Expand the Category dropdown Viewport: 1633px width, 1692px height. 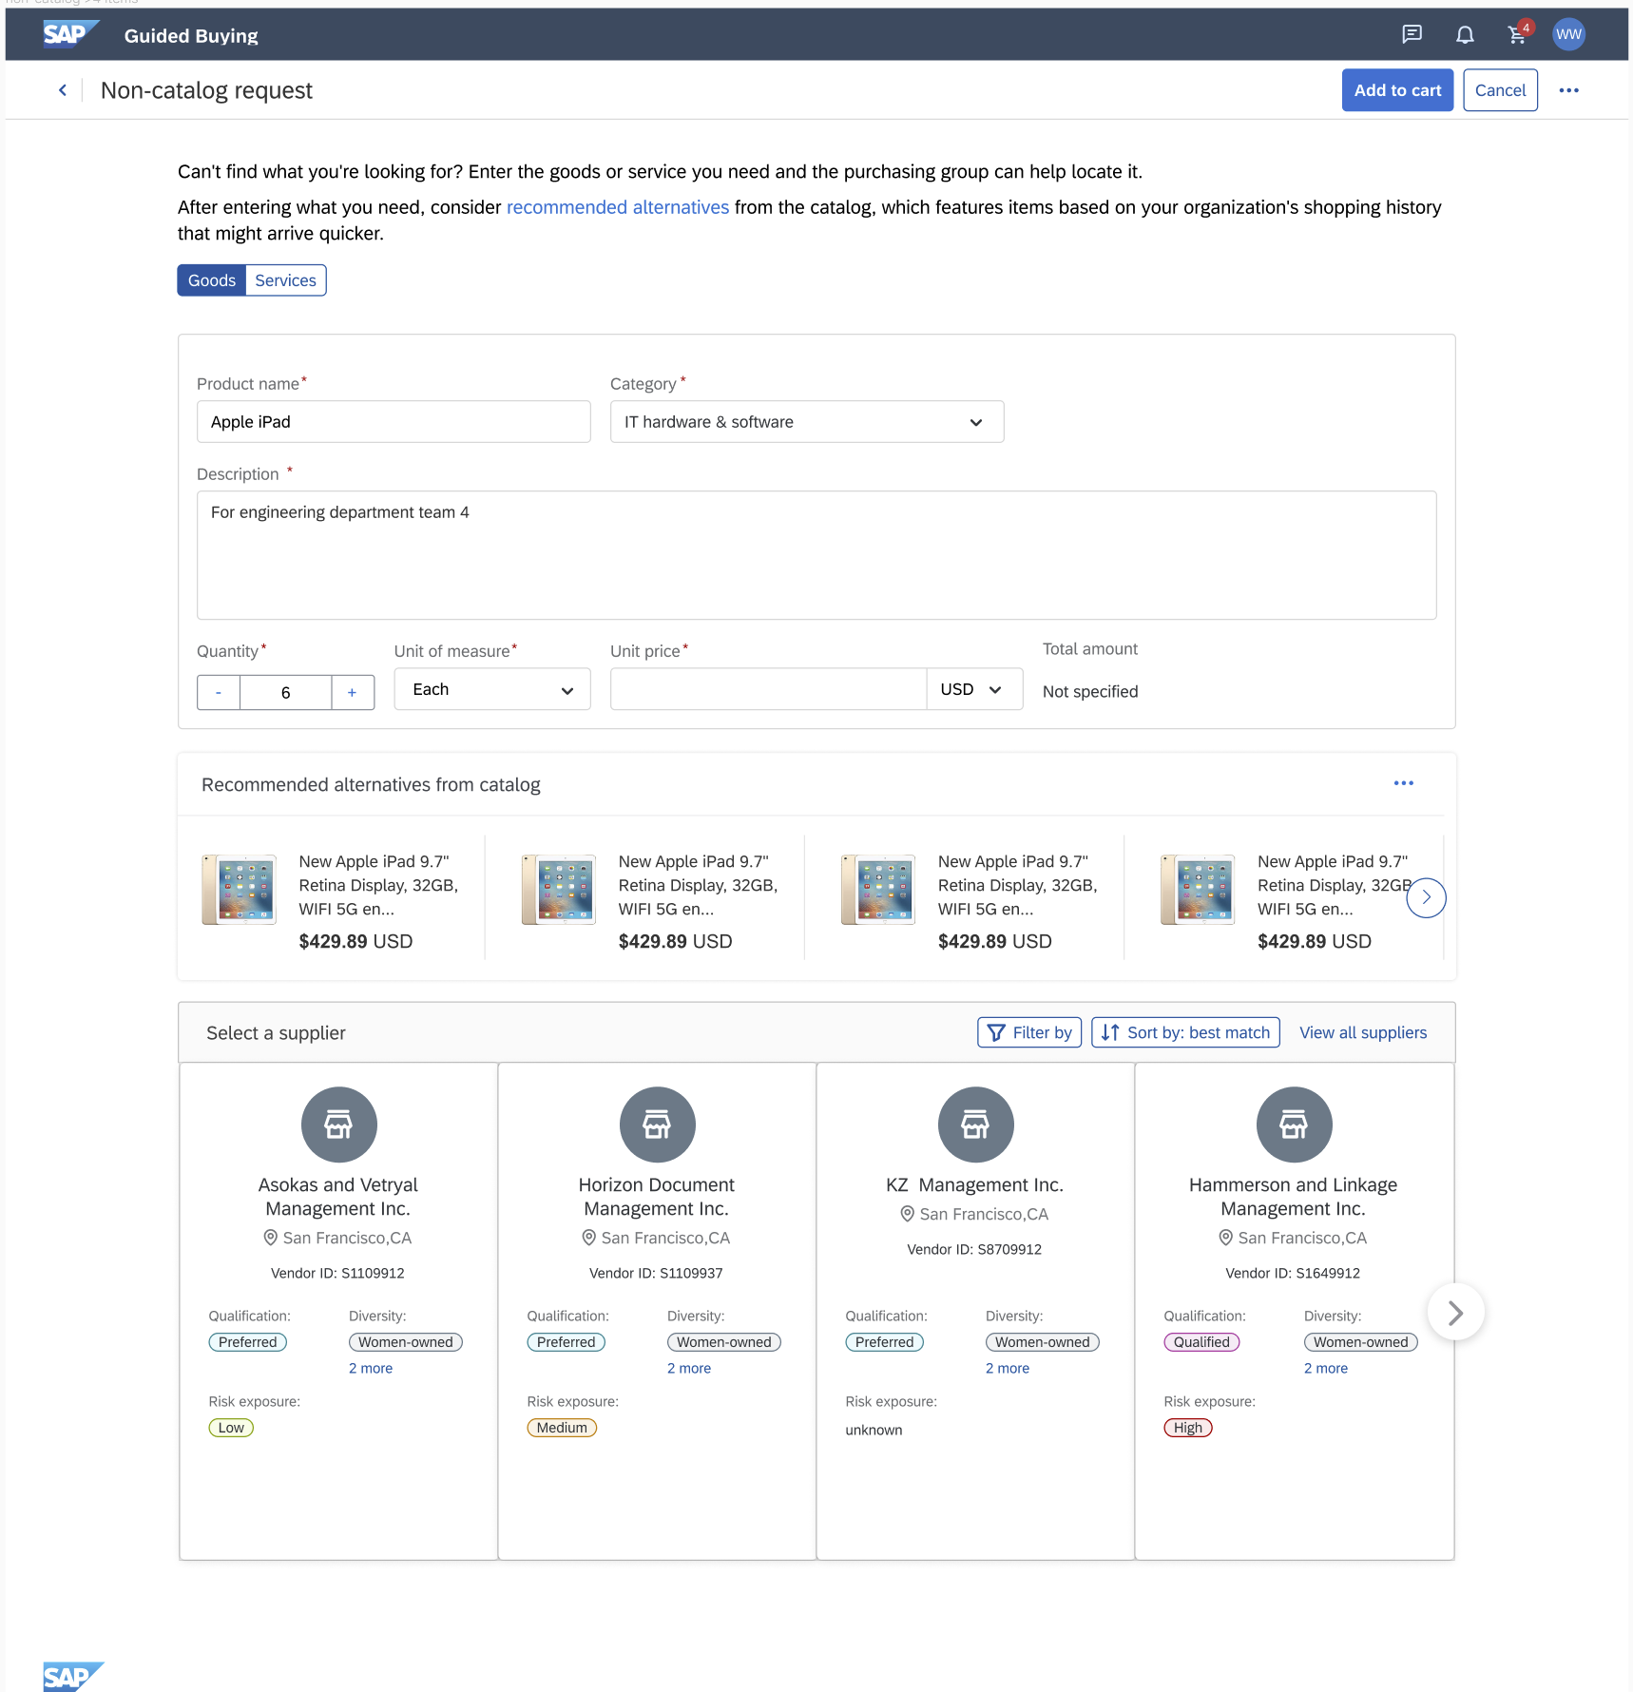(807, 422)
